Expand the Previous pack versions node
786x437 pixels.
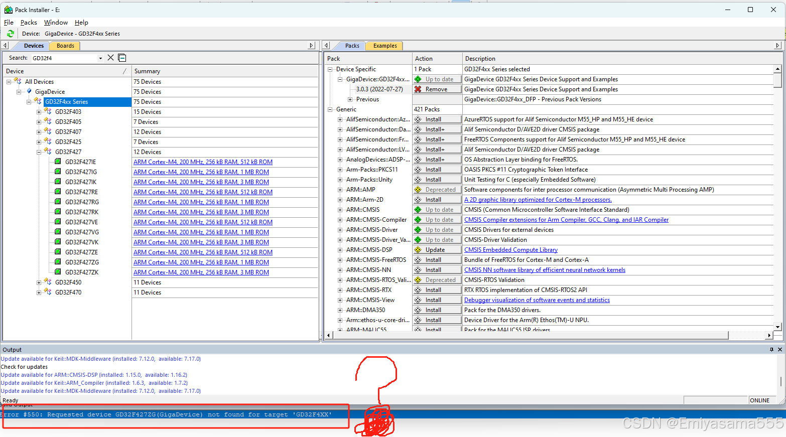pos(350,99)
